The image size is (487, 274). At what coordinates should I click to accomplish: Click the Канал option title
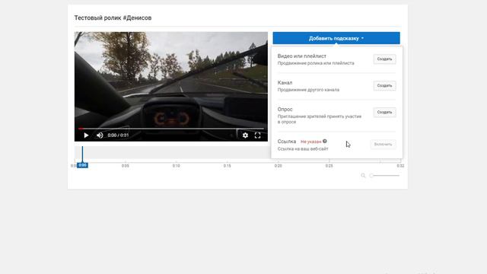coord(285,83)
